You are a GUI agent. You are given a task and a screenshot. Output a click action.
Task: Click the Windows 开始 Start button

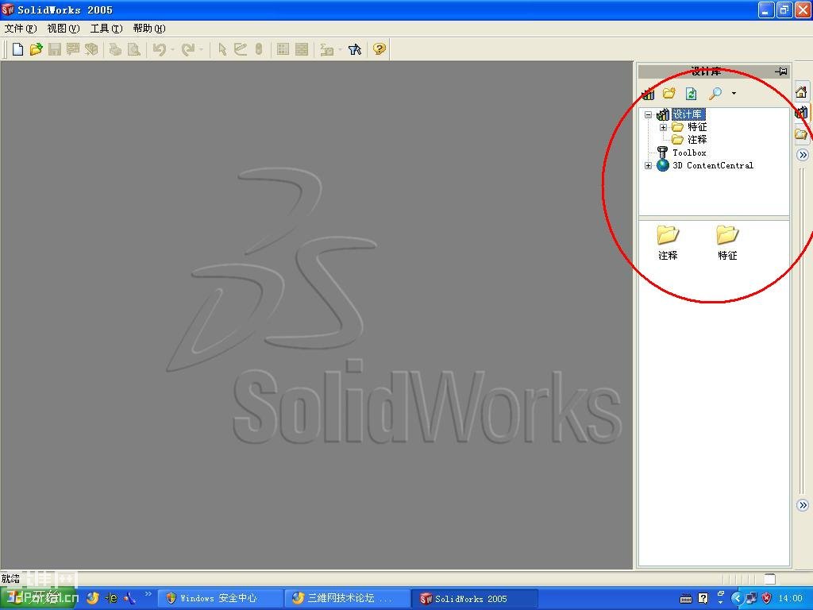(x=39, y=599)
